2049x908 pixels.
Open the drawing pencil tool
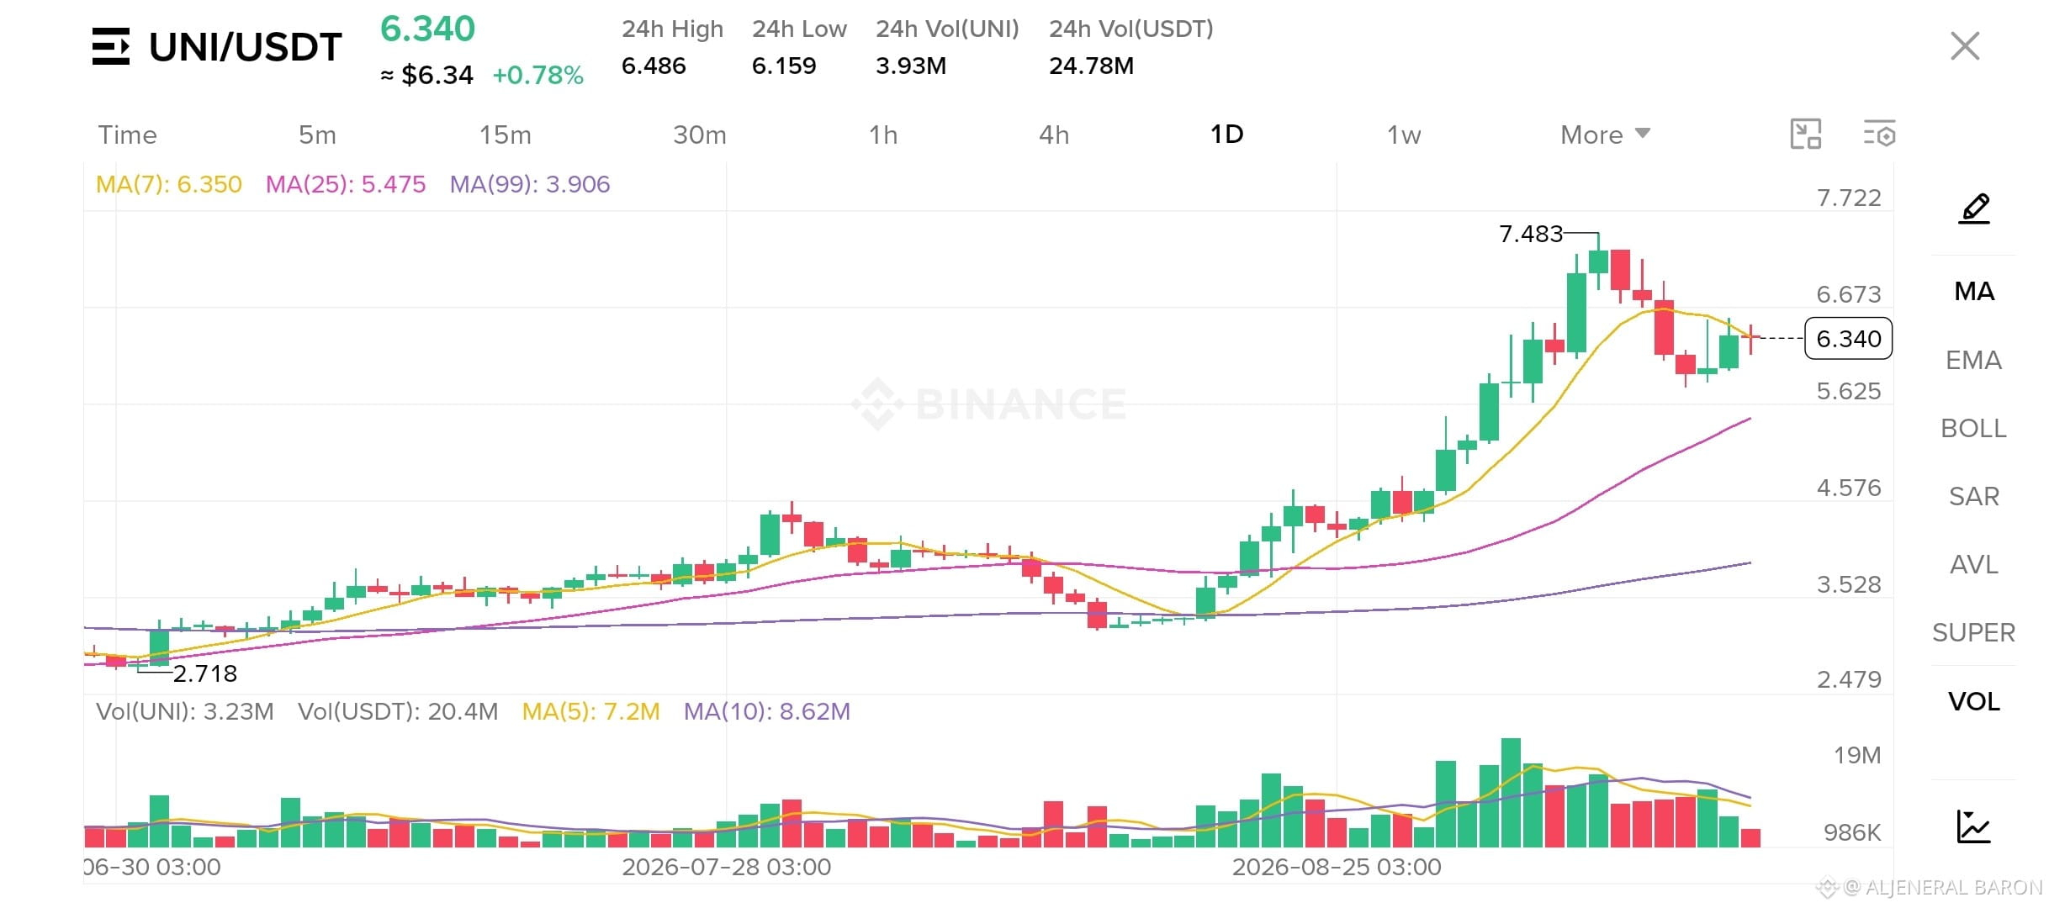[1974, 209]
